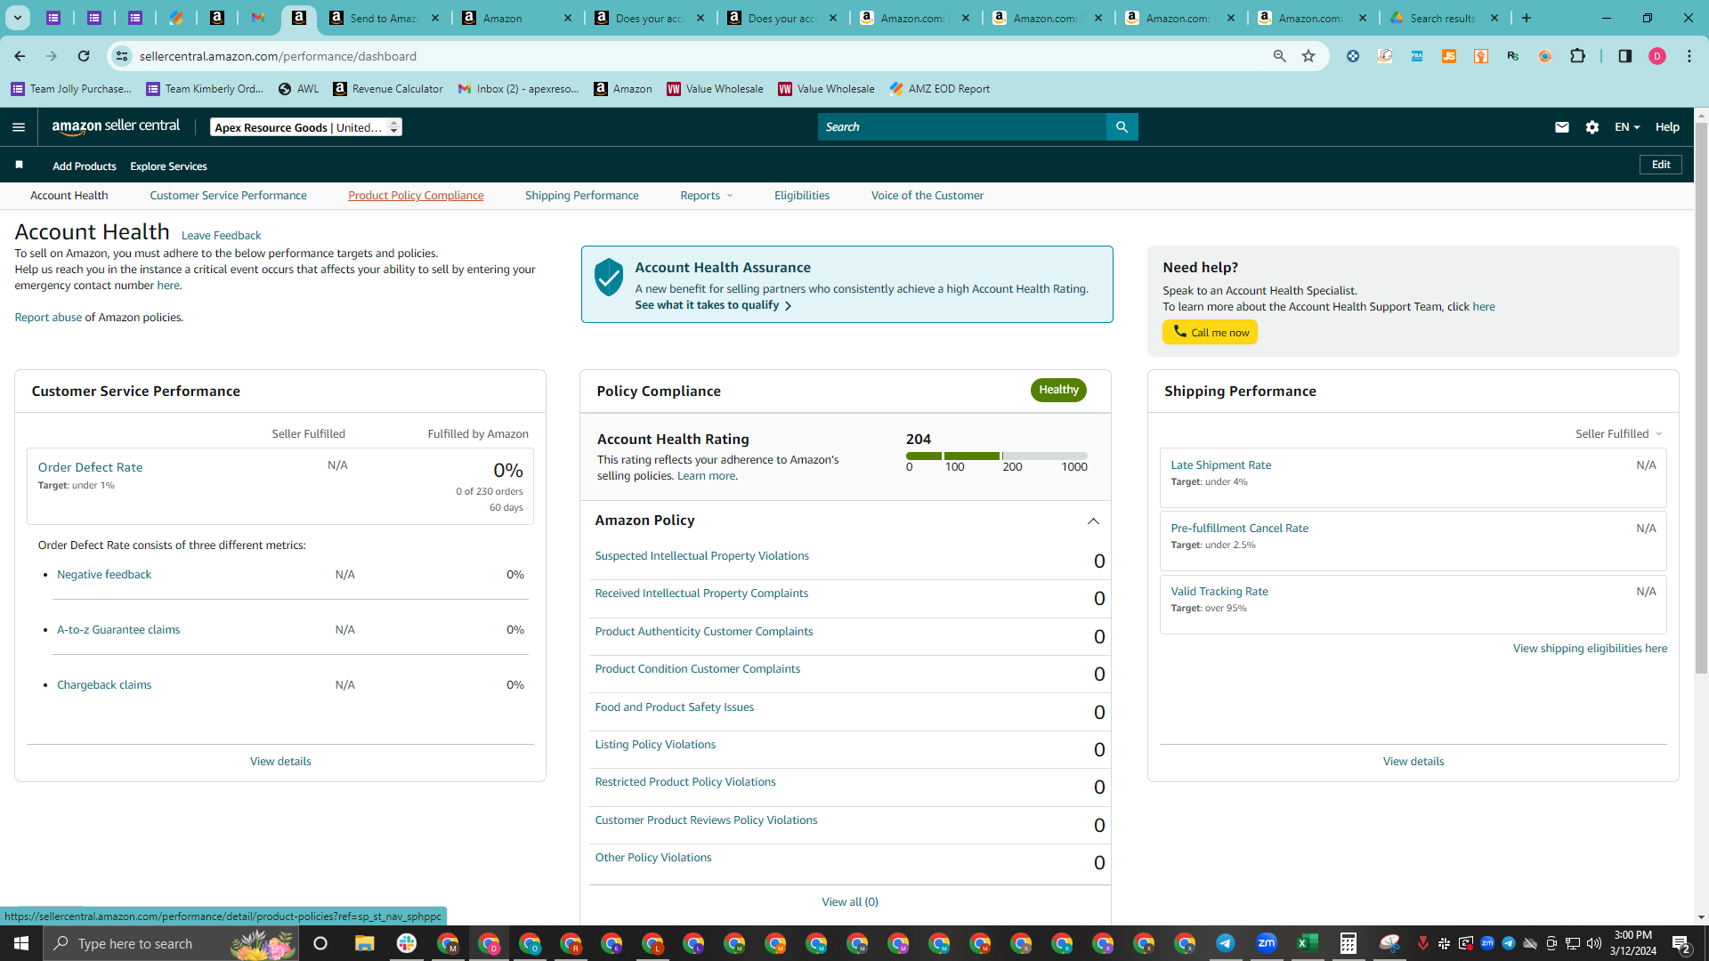Image resolution: width=1709 pixels, height=961 pixels.
Task: Open the Product Policy Compliance tab
Action: pos(416,196)
